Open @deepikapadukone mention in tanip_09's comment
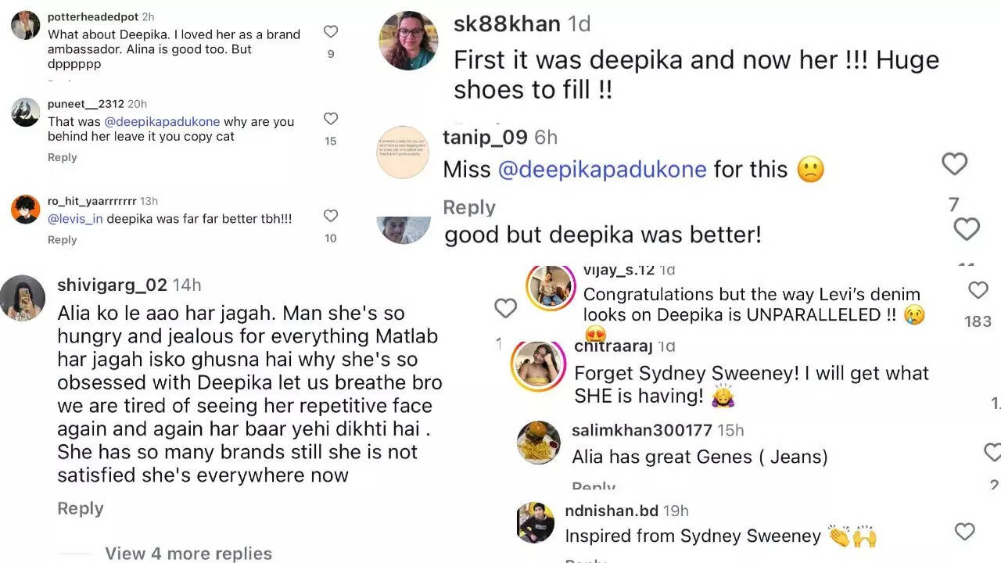 pyautogui.click(x=602, y=170)
